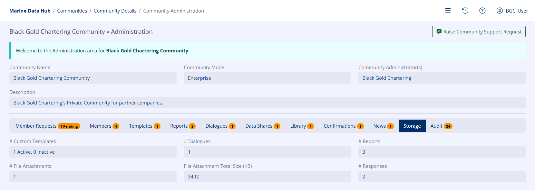The image size is (535, 190).
Task: Click the history clock icon
Action: [465, 11]
